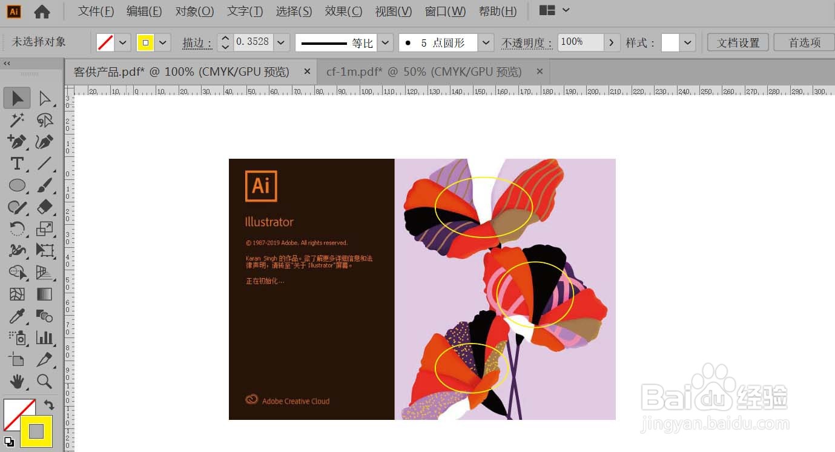Swap fill and stroke colors arrow
The width and height of the screenshot is (835, 452).
pos(49,405)
